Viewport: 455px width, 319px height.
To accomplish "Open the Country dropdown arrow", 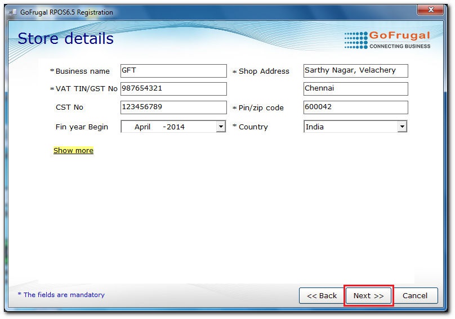I will (402, 127).
